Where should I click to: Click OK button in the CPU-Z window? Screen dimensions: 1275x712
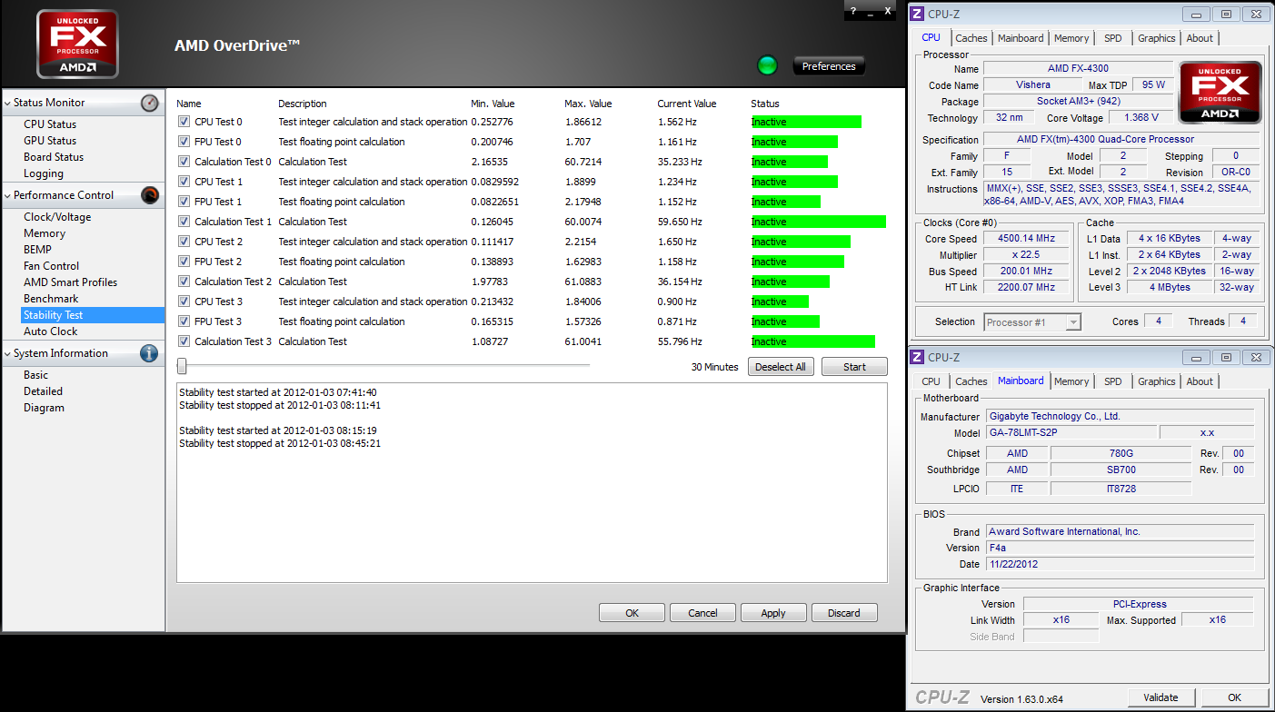(x=1234, y=697)
